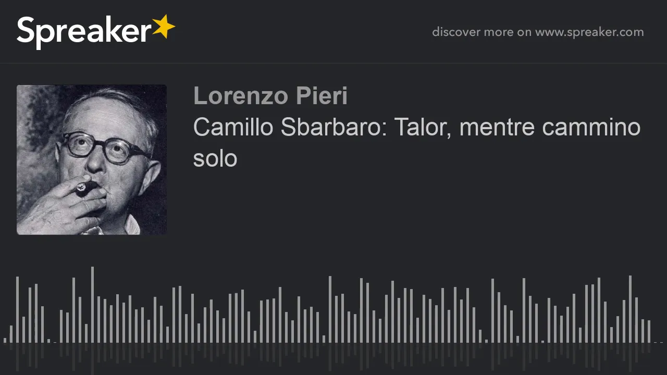Screen dimensions: 667x375
Task: Click the man's portrait cover thumbnail
Action: point(92,159)
